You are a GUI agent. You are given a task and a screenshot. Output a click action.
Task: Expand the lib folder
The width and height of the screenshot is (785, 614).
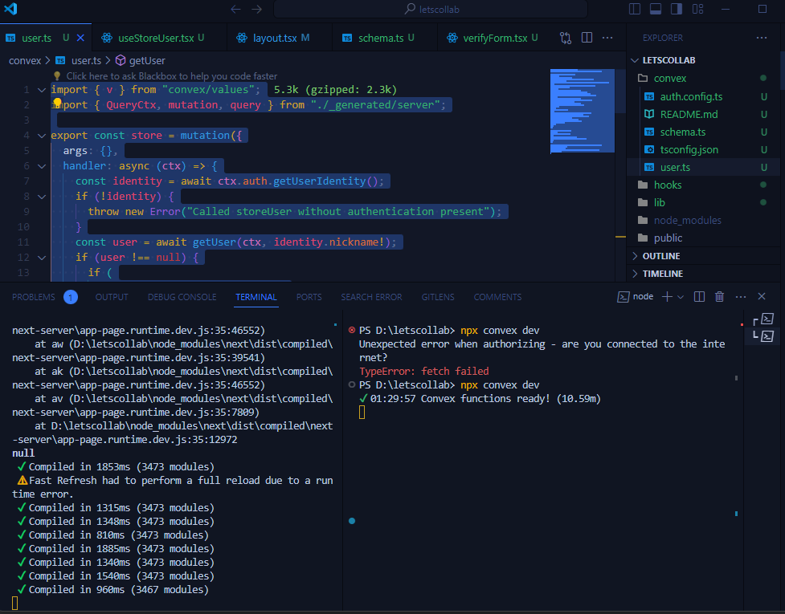pyautogui.click(x=703, y=202)
